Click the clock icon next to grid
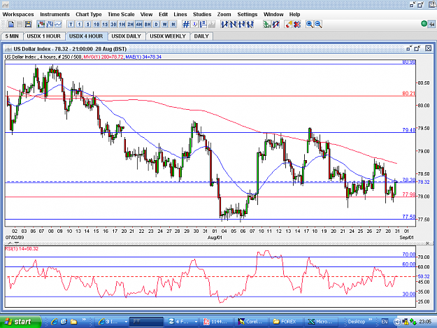437x328 pixels. (194, 24)
